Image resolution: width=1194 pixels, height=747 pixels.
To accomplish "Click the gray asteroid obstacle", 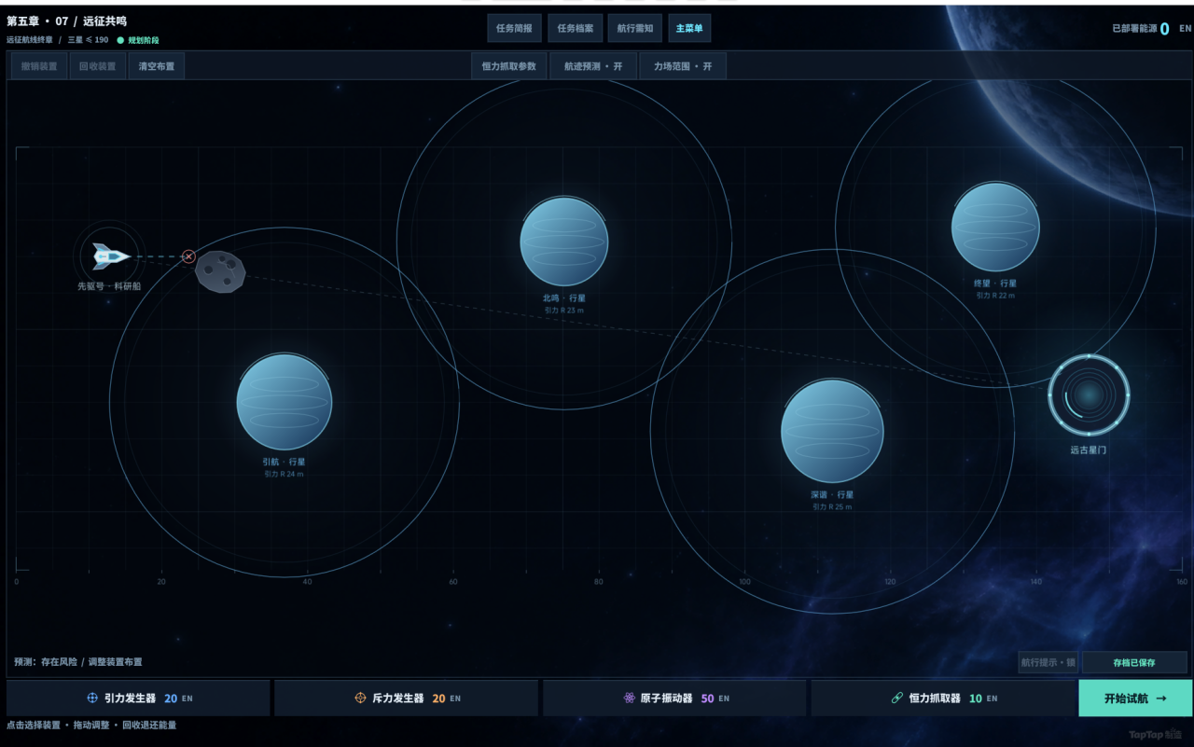I will 220,271.
